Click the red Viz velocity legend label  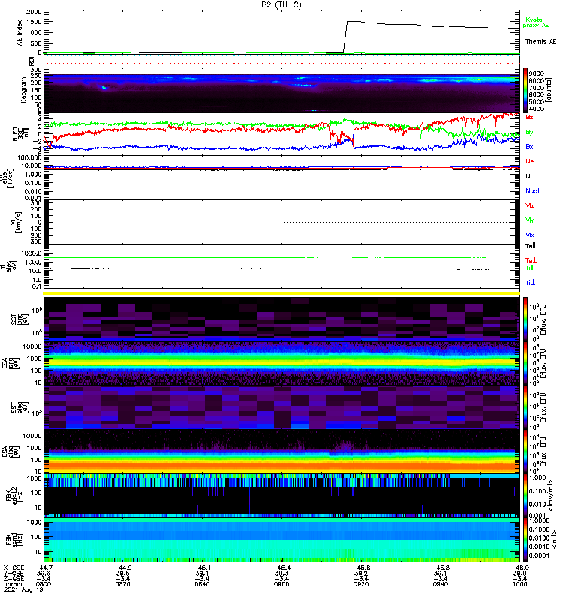529,205
